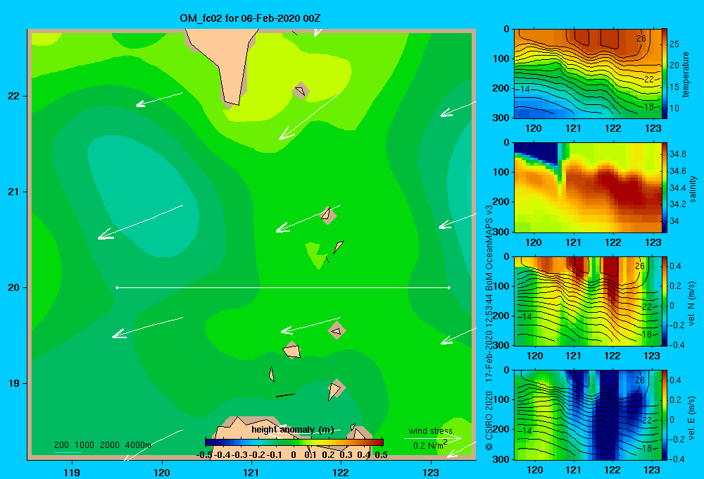704x479 pixels.
Task: Open the eastward velocity section panel
Action: 587,415
